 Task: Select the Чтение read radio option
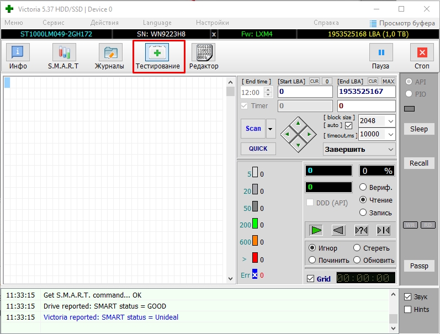pyautogui.click(x=363, y=200)
